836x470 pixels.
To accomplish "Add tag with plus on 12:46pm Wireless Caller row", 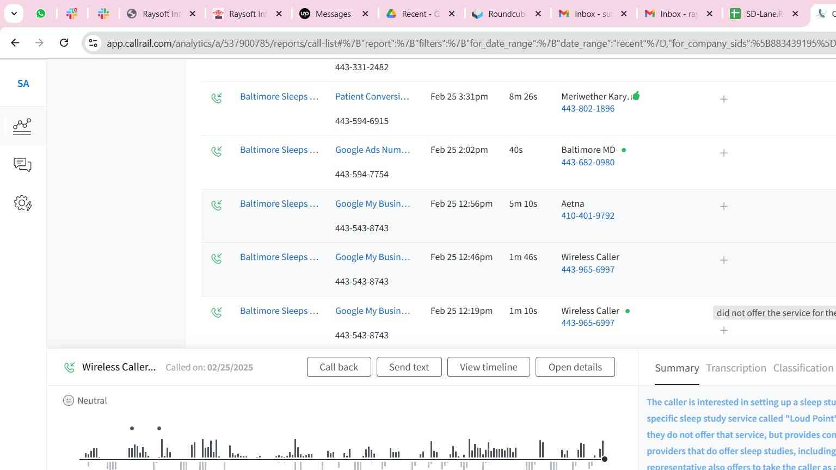I will click(724, 260).
